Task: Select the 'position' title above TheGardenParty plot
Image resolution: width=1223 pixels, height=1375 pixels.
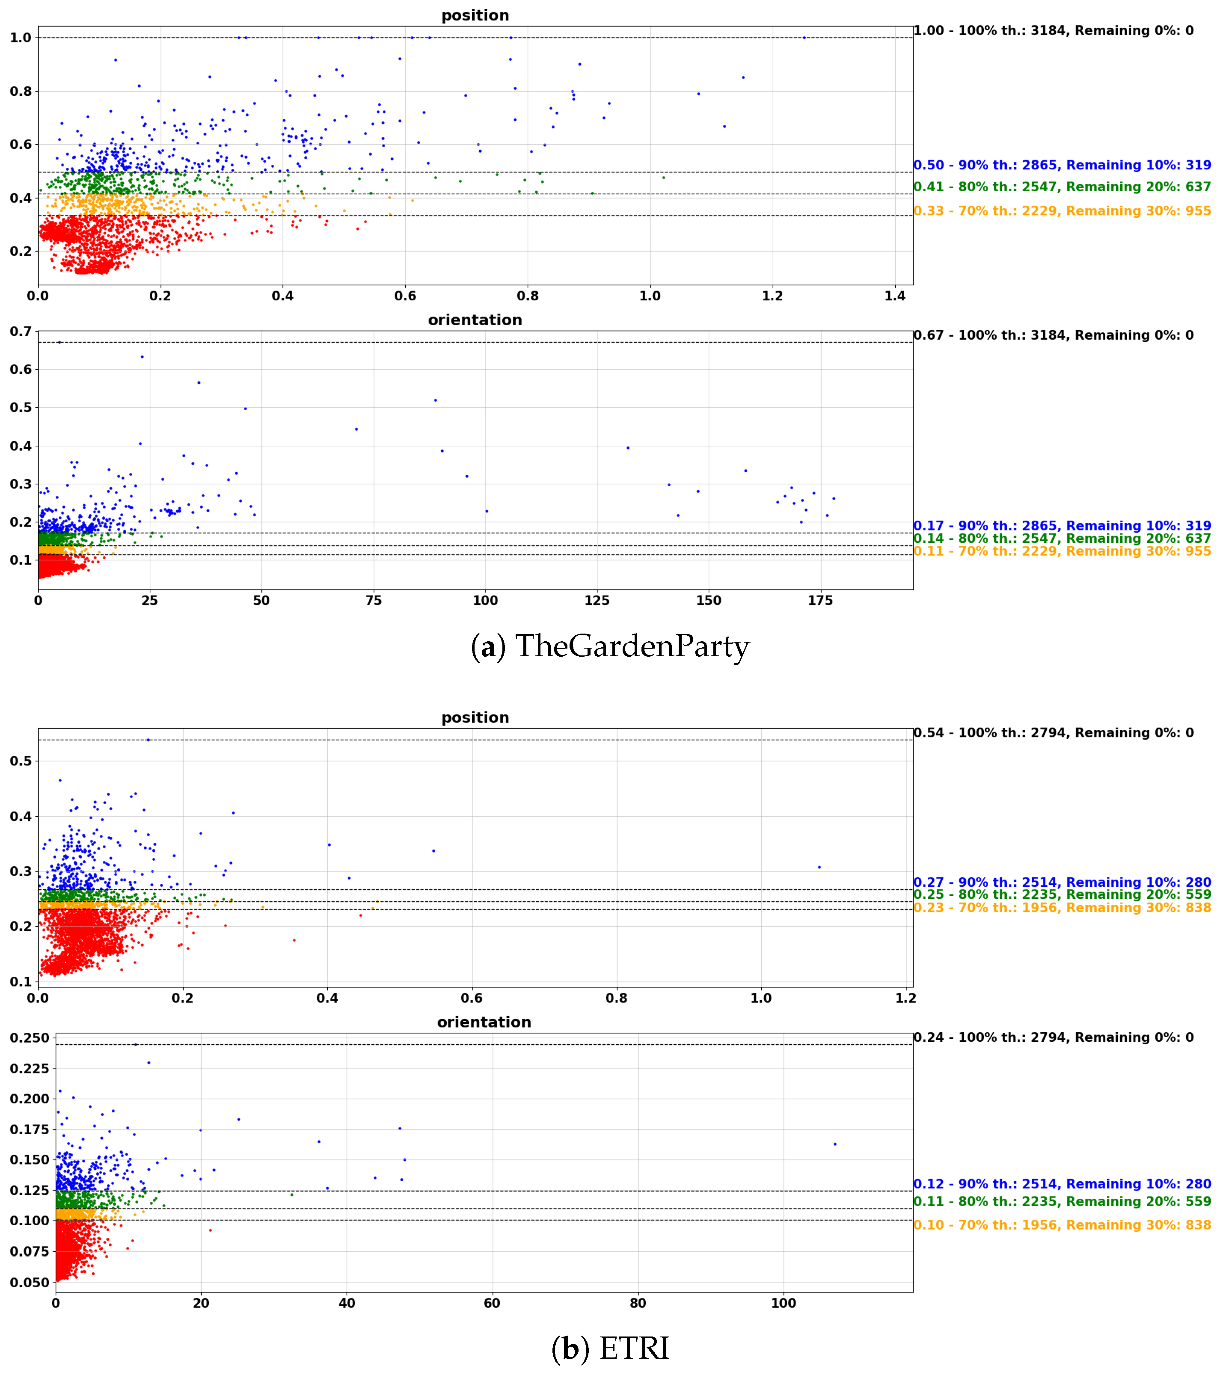Action: [x=475, y=15]
